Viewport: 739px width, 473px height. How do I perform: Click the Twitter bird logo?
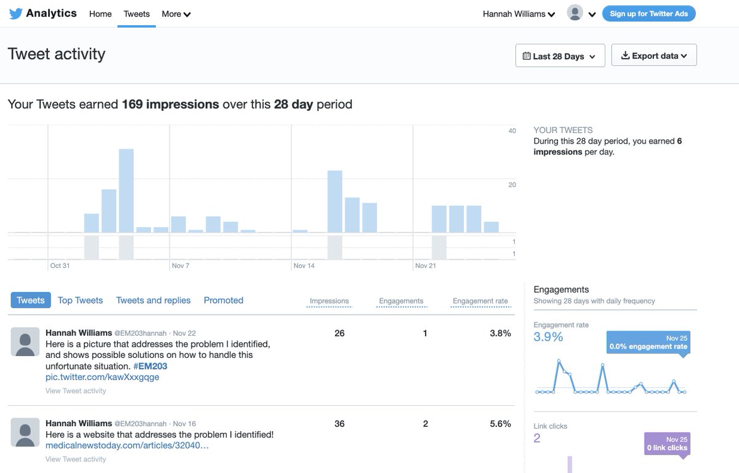[15, 14]
